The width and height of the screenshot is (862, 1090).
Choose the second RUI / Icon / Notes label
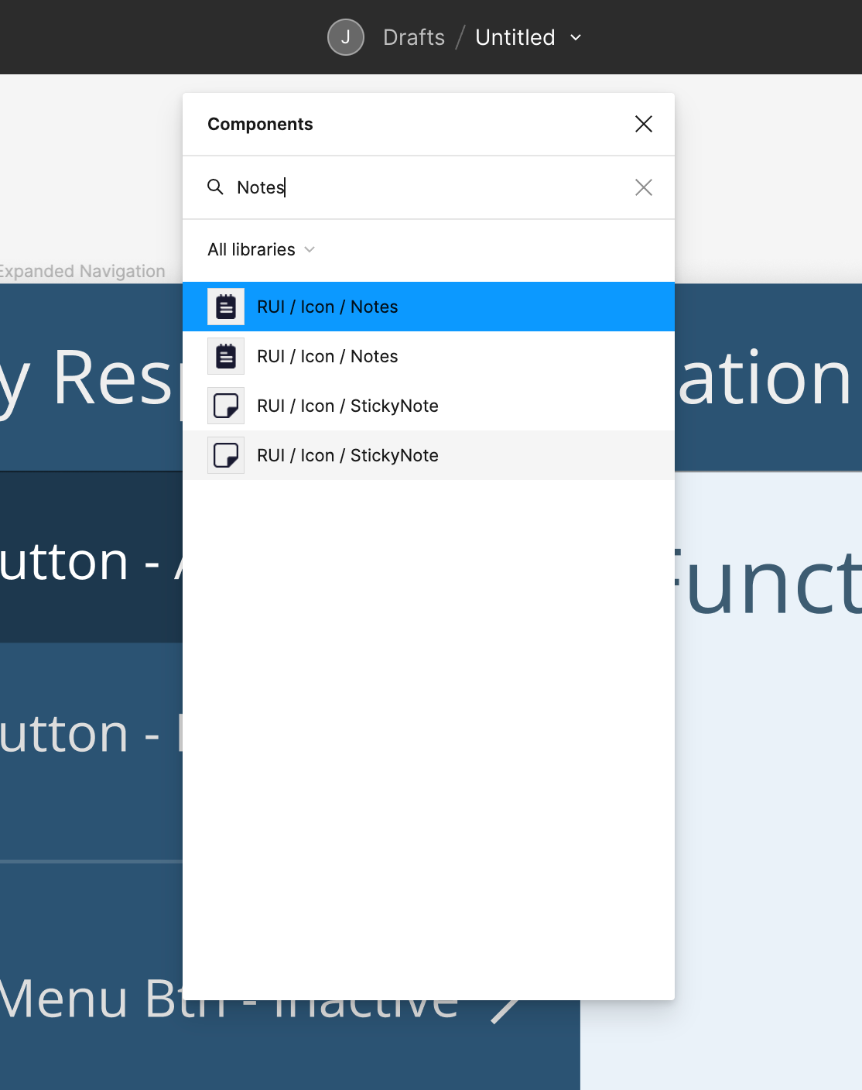[x=327, y=356]
